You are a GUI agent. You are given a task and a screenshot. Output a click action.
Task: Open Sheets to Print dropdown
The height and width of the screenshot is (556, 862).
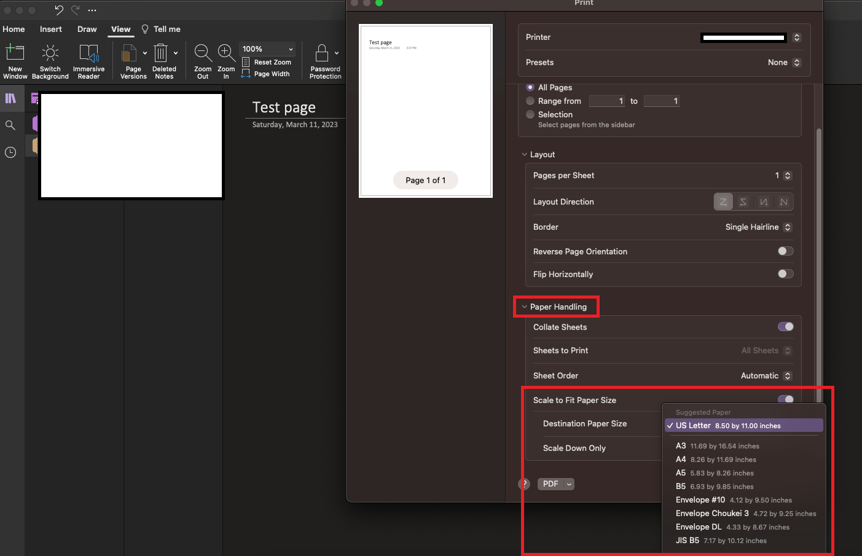pos(766,351)
